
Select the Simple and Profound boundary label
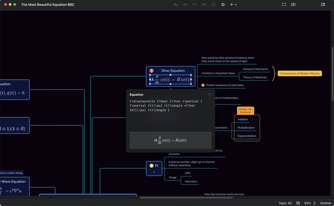click(x=245, y=111)
